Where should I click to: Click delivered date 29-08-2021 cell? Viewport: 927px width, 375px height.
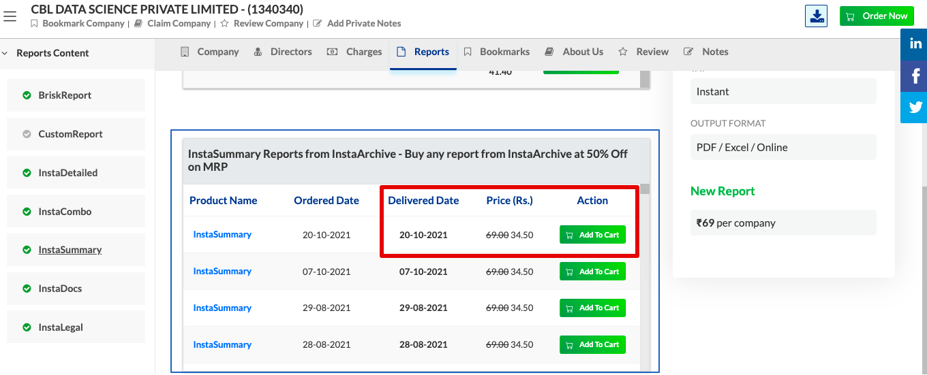click(x=423, y=308)
